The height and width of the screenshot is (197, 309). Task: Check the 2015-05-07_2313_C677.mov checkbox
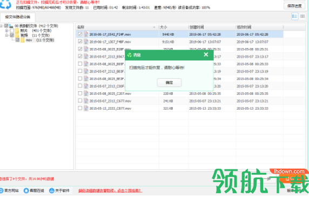[80, 100]
